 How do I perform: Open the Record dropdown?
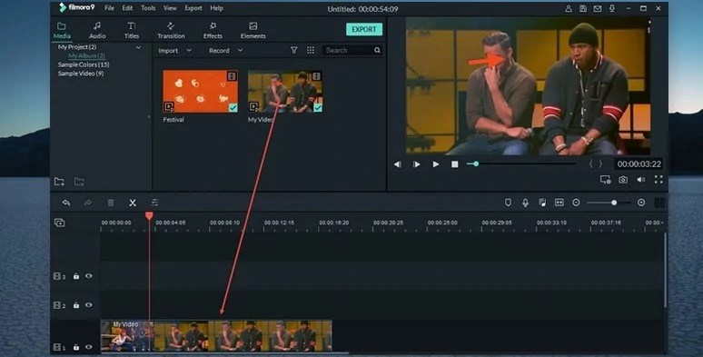225,51
